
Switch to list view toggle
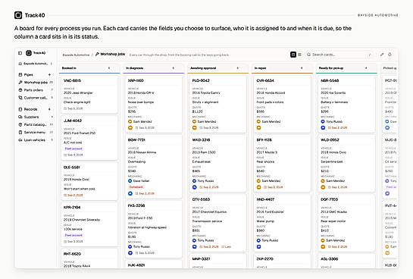pos(299,55)
